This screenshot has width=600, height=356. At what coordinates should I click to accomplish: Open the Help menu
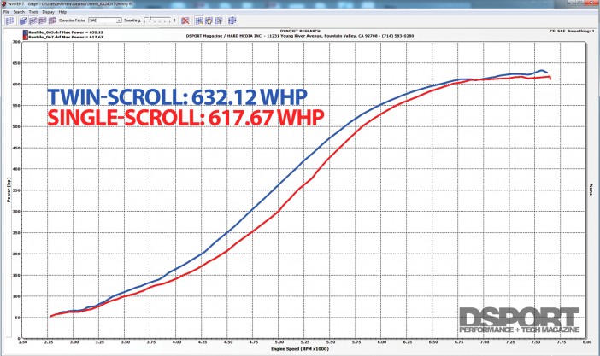click(63, 11)
